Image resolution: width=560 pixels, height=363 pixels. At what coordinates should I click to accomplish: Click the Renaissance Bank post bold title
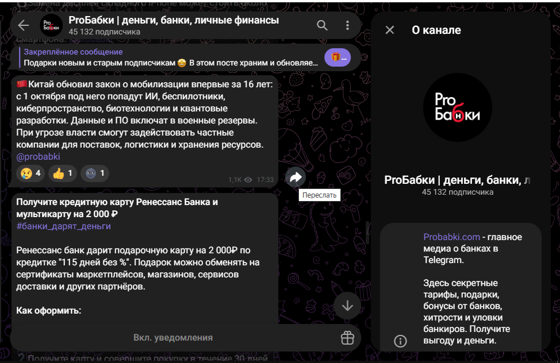117,208
